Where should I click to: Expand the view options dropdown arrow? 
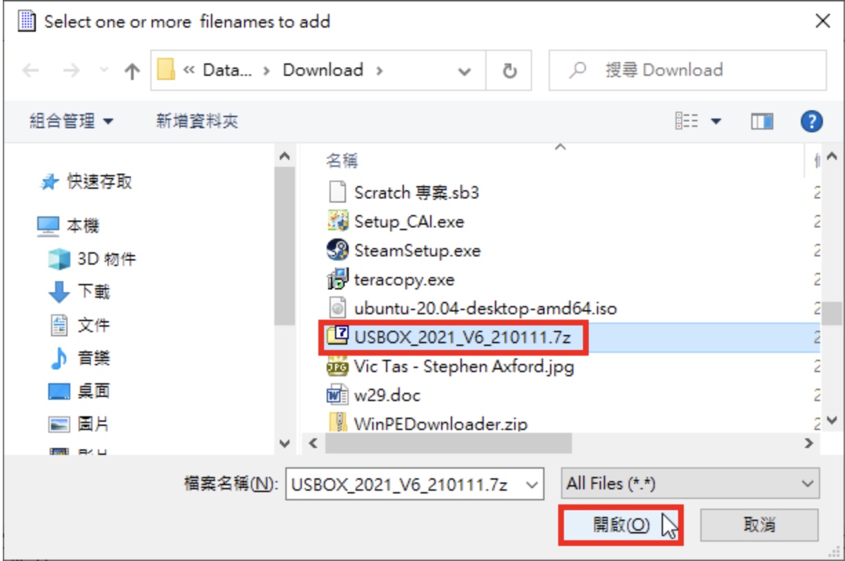click(x=715, y=122)
